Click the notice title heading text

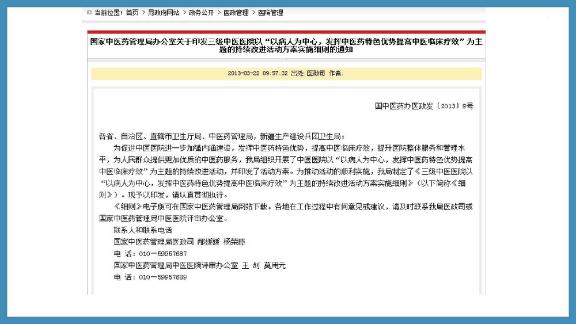point(286,45)
